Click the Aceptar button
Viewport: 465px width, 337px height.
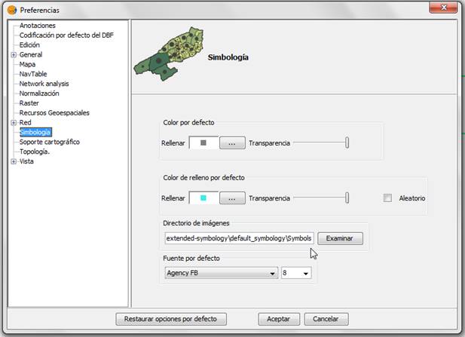click(279, 319)
